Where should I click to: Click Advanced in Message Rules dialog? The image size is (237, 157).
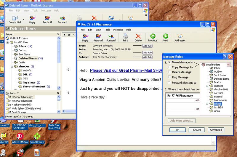(x=216, y=130)
